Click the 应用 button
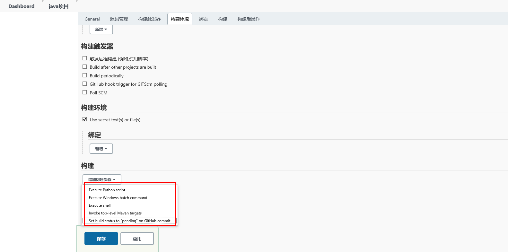Screen dimensions: 508x252 point(137,239)
